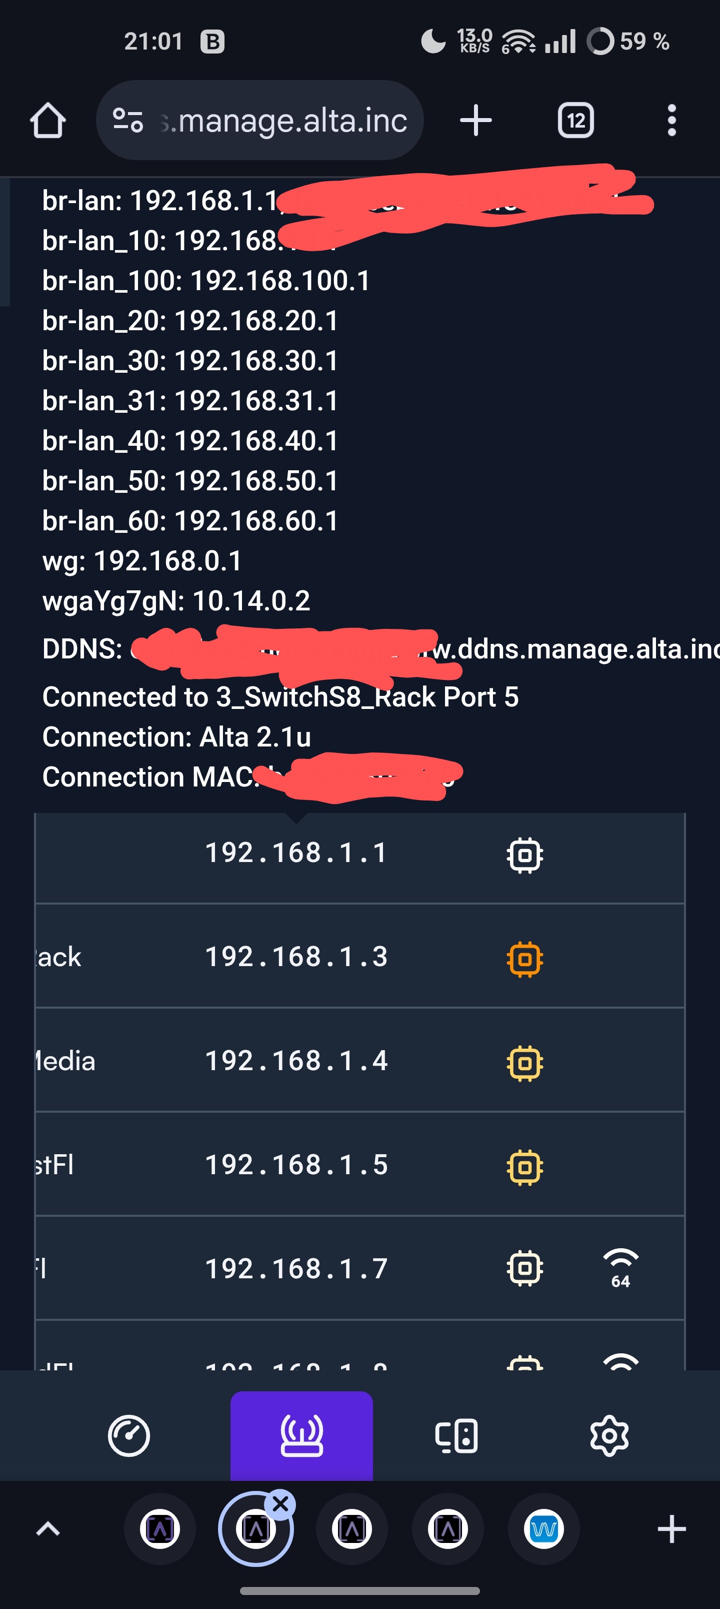720x1609 pixels.
Task: Open the client devices tab
Action: point(456,1435)
